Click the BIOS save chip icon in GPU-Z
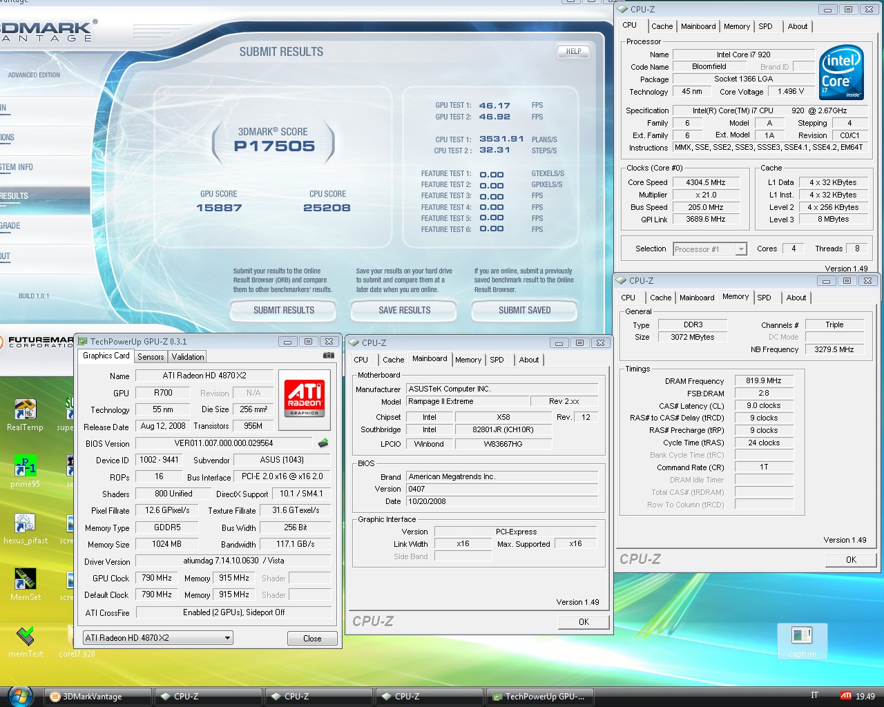The width and height of the screenshot is (884, 707). (x=323, y=443)
